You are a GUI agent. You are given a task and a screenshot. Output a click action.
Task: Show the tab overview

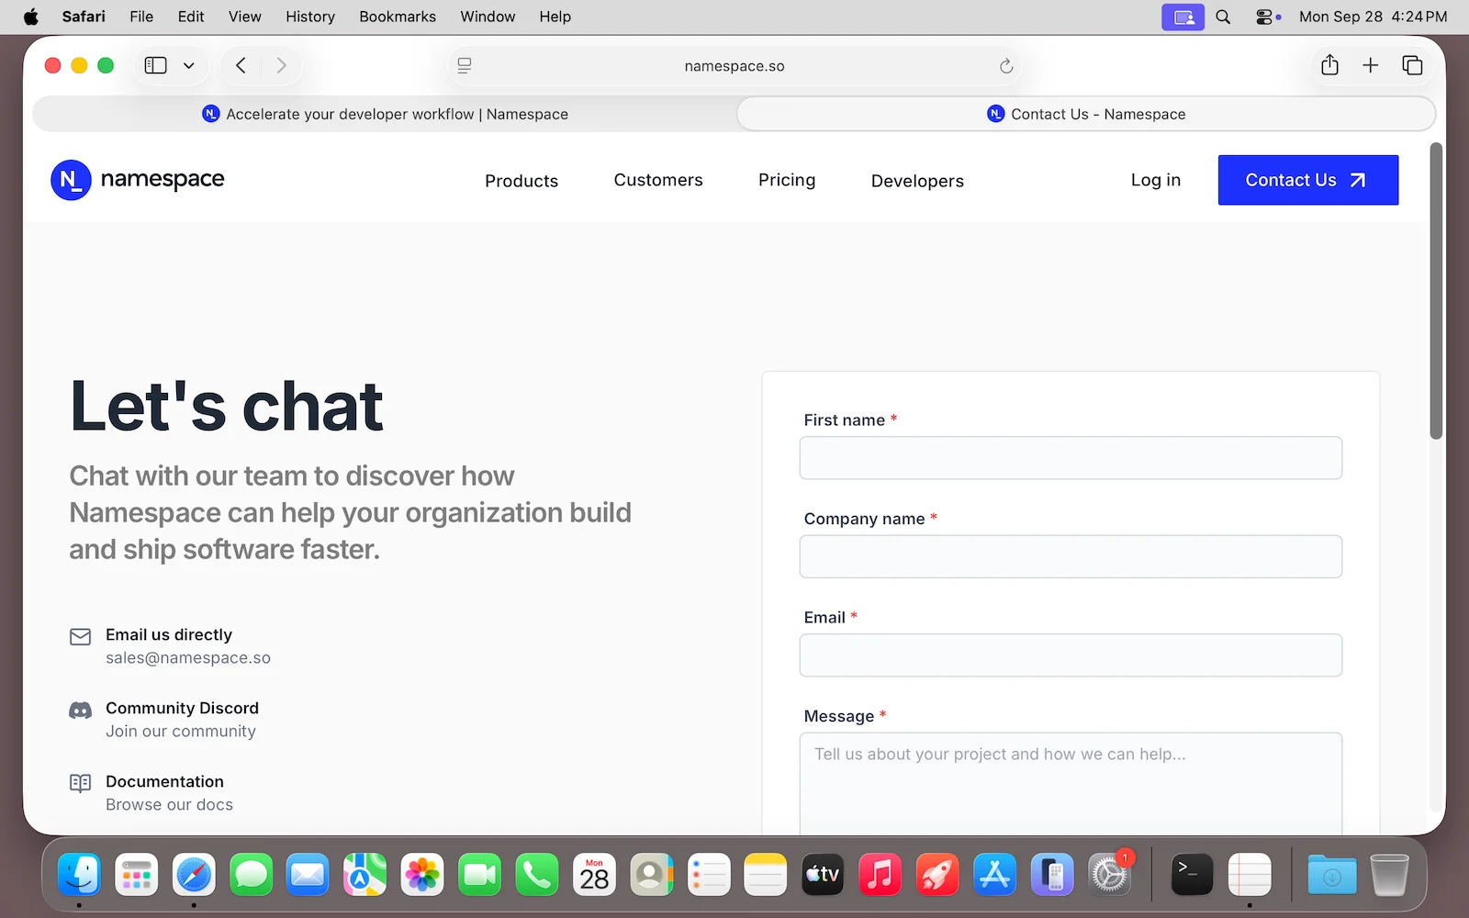[1412, 65]
